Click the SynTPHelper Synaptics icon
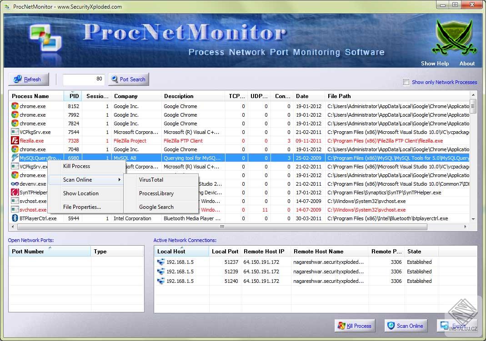This screenshot has width=486, height=341. (x=15, y=193)
